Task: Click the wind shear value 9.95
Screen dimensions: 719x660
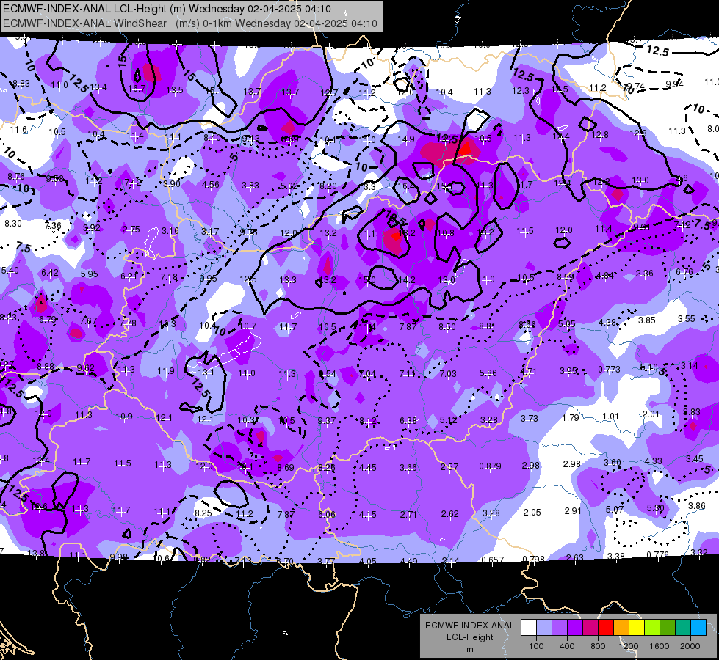Action: tap(208, 278)
